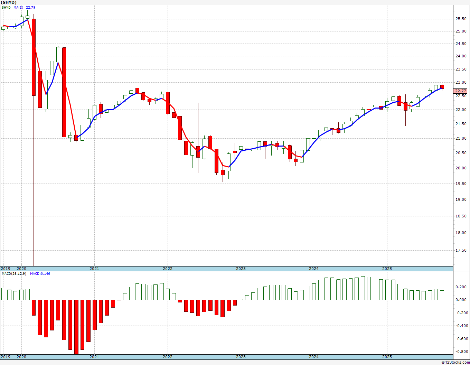Click the 18.50 price axis label
Screen dimensions: 470x365
461,216
